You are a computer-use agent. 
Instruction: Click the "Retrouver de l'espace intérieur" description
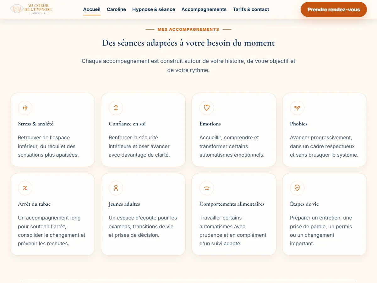point(48,146)
